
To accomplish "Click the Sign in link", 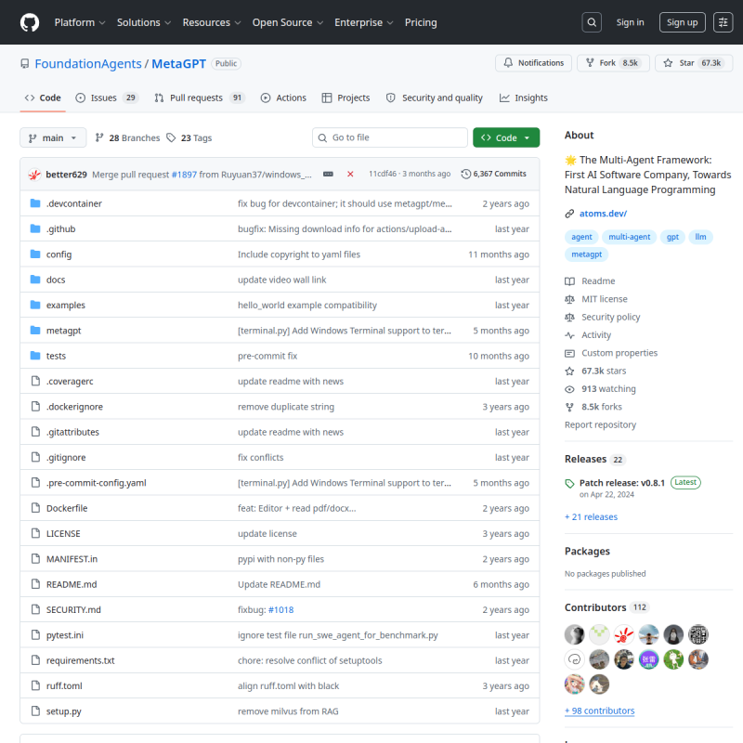I will coord(630,22).
